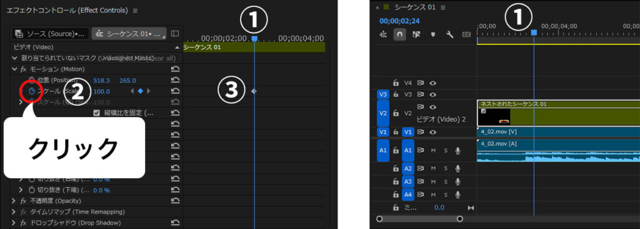This screenshot has width=640, height=229.
Task: Toggle Linked Selection in timeline
Action: 416,35
